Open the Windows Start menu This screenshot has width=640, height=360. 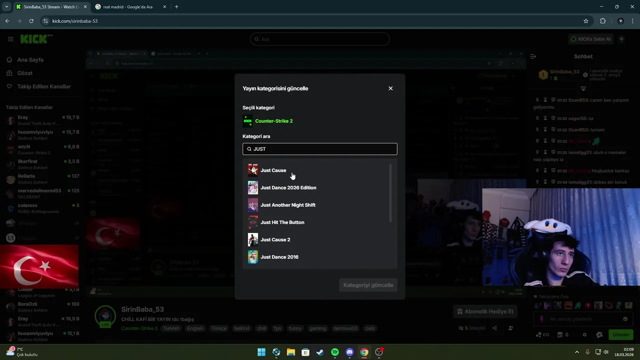tap(261, 352)
